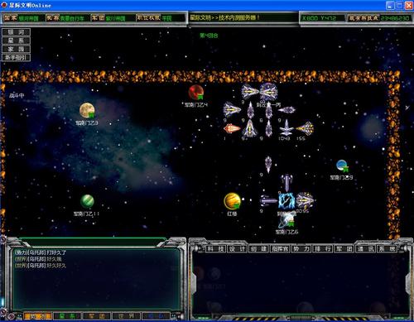
Task: Select the green striped planet 星南门乙11
Action: pyautogui.click(x=87, y=201)
